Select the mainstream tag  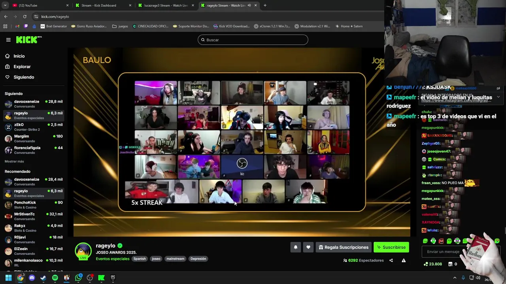[176, 259]
